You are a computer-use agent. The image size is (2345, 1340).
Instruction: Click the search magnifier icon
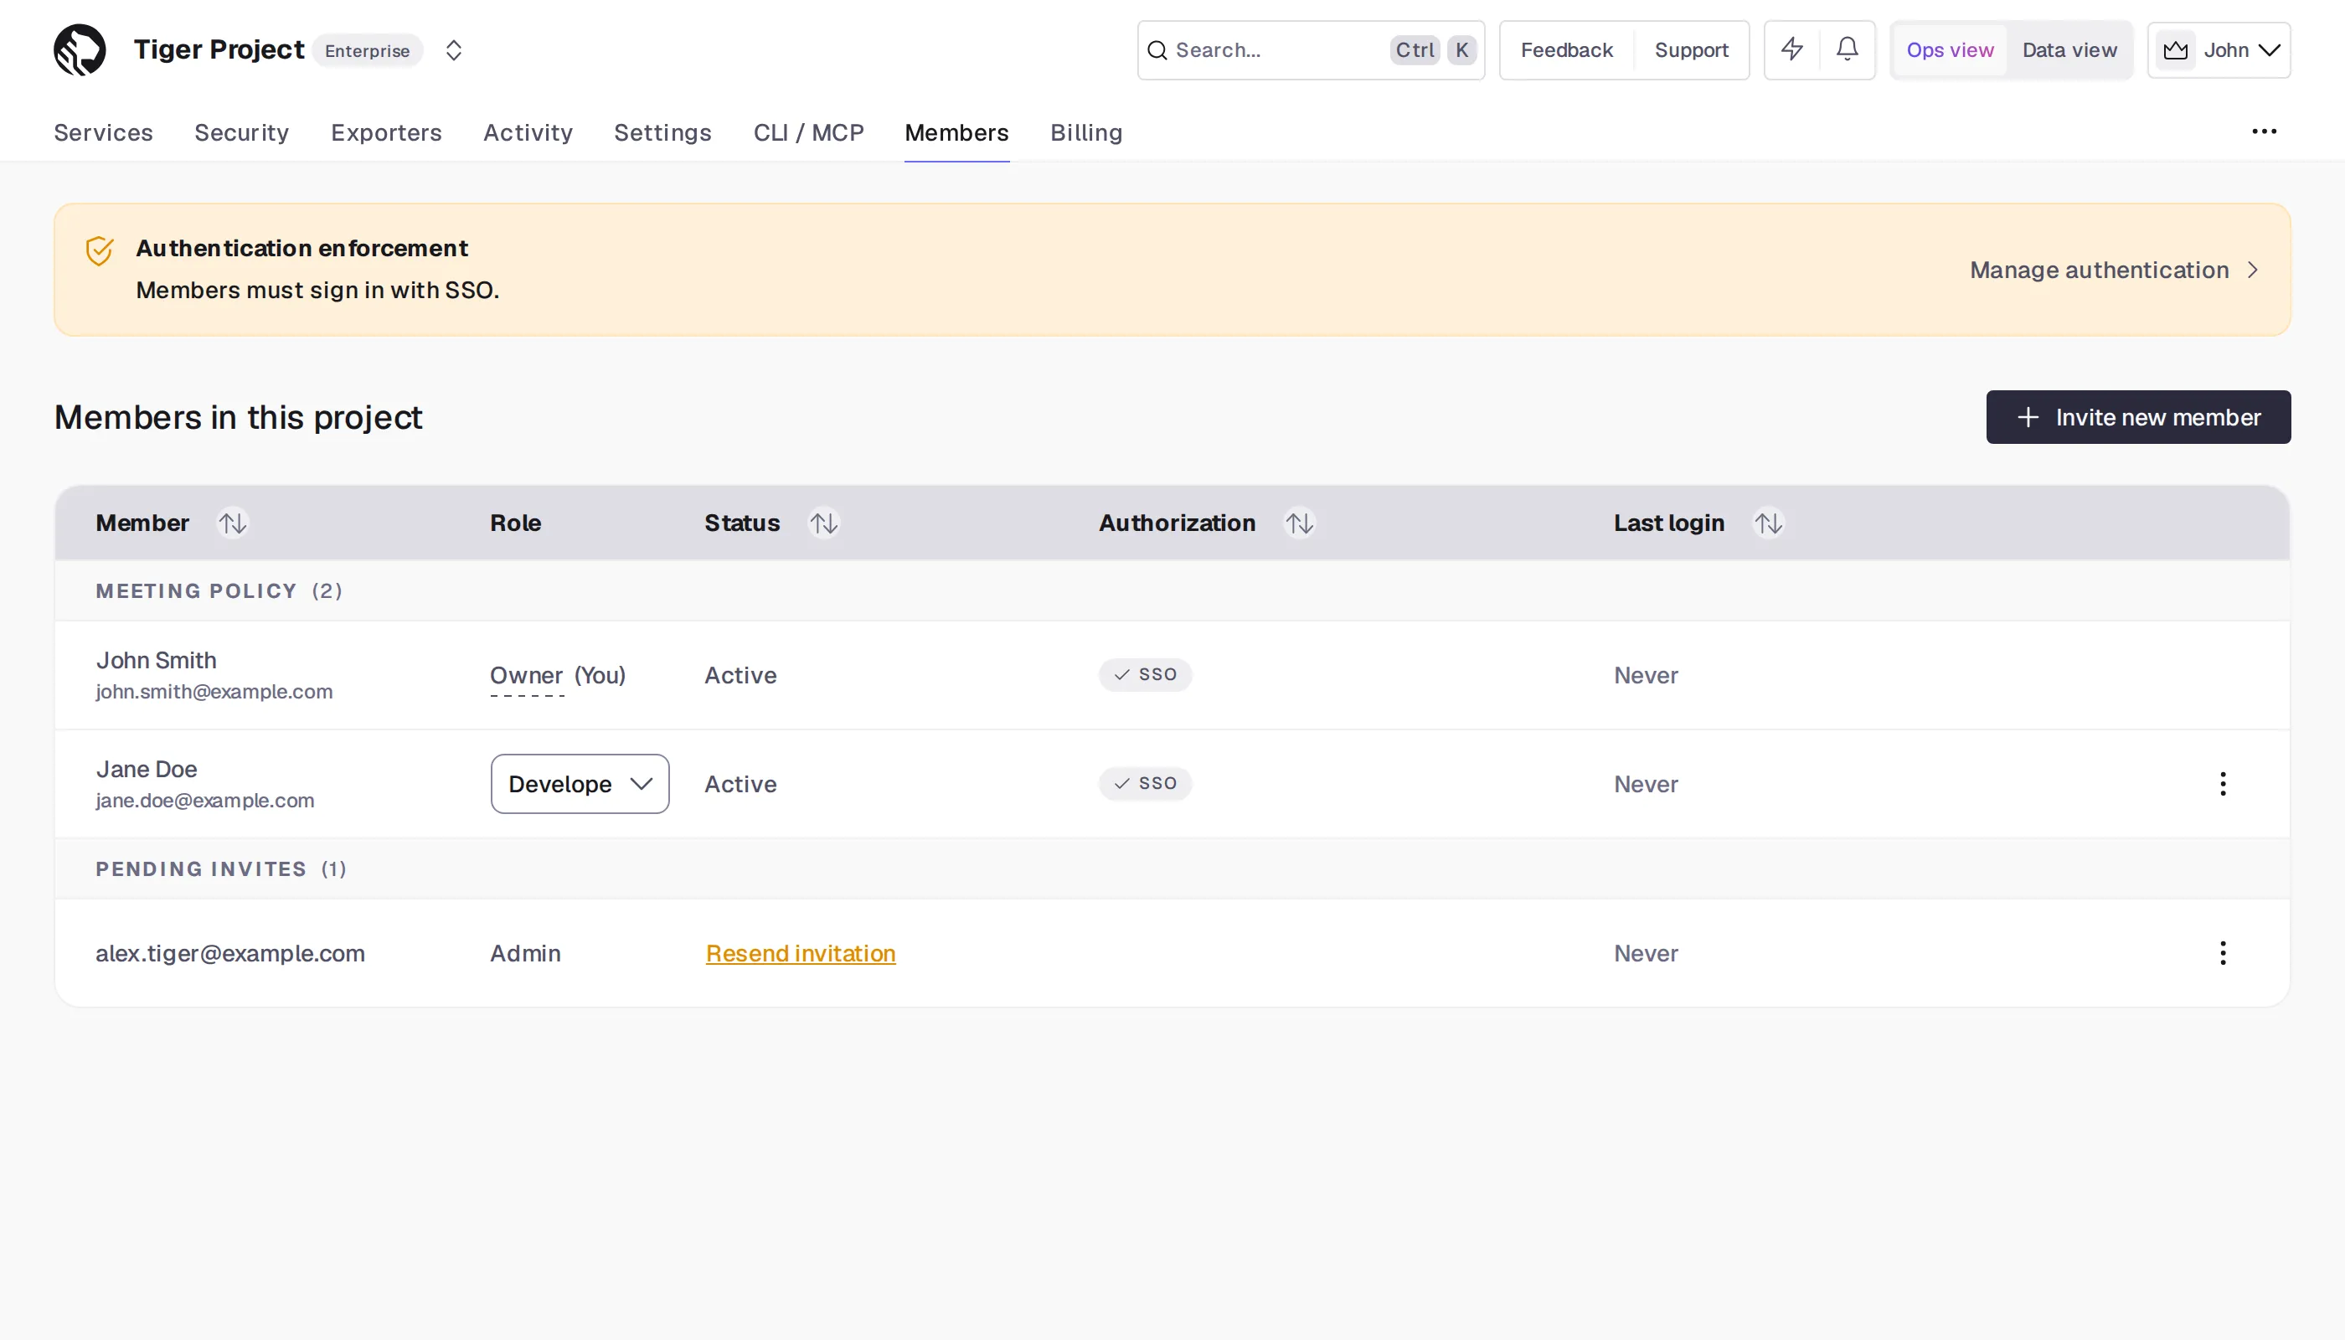pyautogui.click(x=1157, y=49)
